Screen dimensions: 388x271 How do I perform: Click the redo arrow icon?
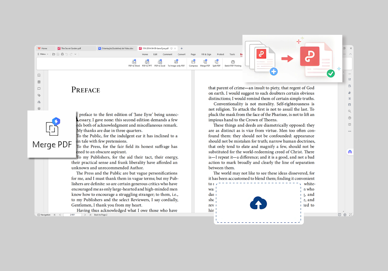(x=71, y=54)
